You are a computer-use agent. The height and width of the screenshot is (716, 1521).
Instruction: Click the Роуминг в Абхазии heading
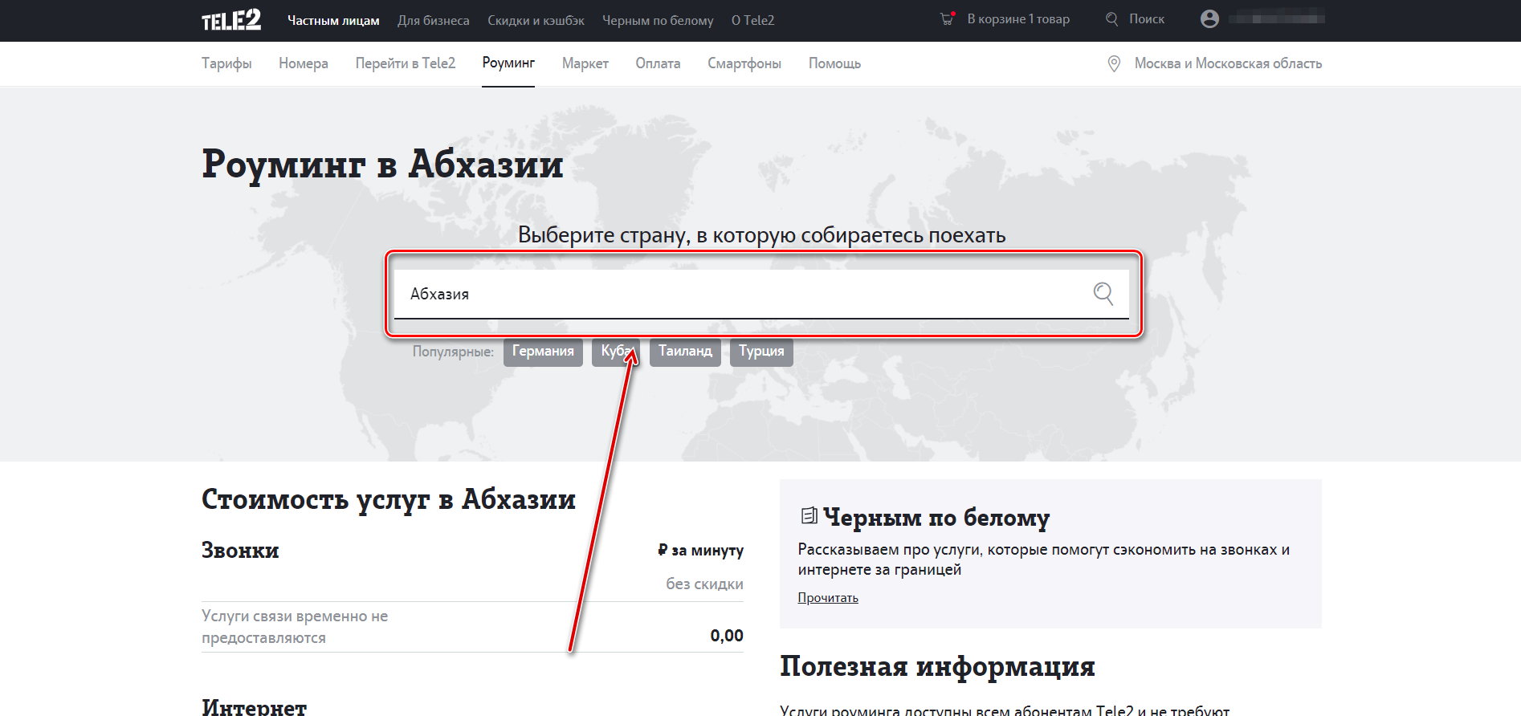(382, 165)
